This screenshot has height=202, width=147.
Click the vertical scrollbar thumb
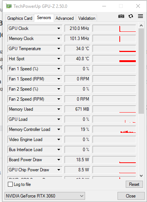click(x=141, y=71)
